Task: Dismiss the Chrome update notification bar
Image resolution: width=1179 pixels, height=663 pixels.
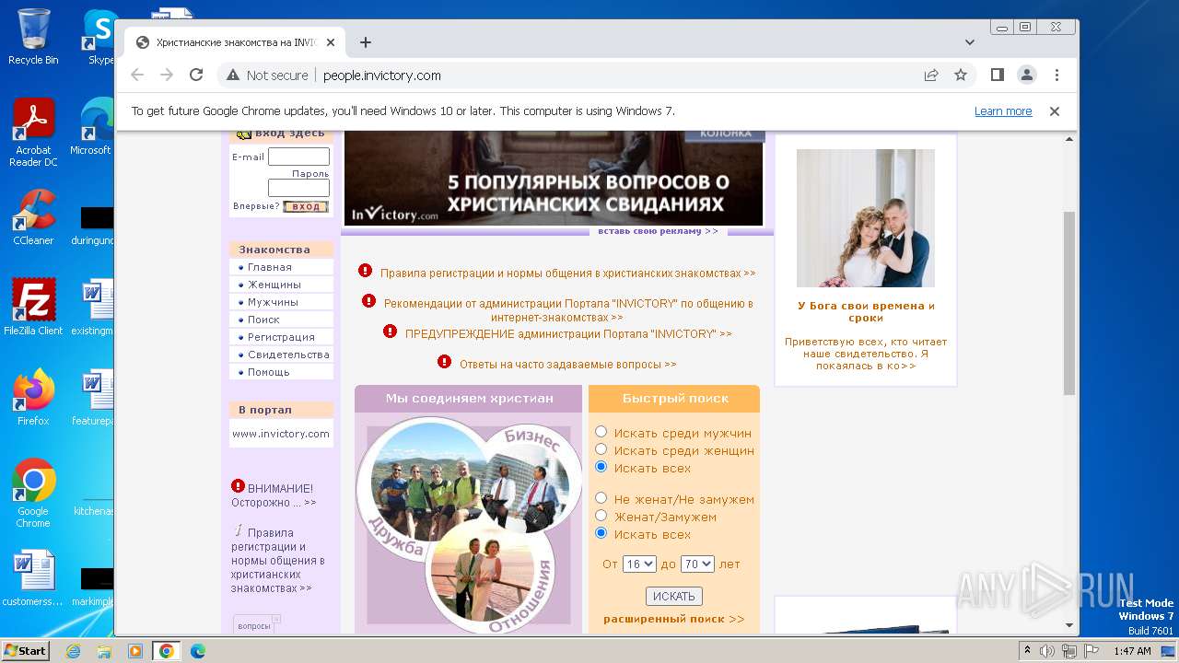Action: tap(1055, 111)
